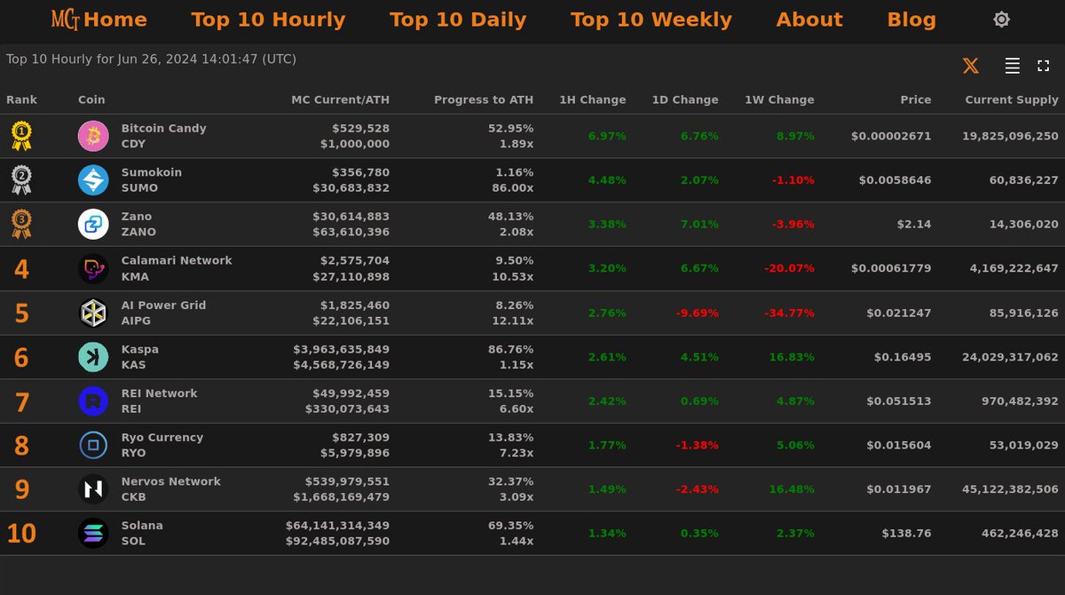1065x595 pixels.
Task: Click Zano price $2.14
Action: tap(915, 225)
